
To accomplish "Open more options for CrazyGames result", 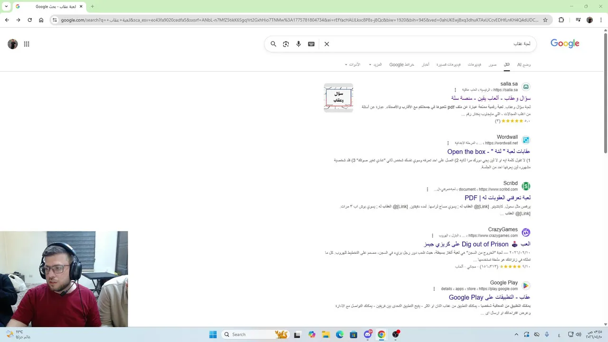I will coord(432,236).
